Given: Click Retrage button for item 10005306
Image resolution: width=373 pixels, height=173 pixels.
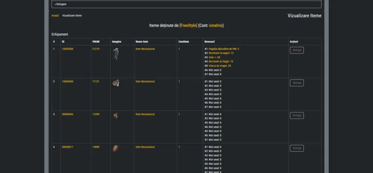Looking at the screenshot, I should click(x=297, y=50).
